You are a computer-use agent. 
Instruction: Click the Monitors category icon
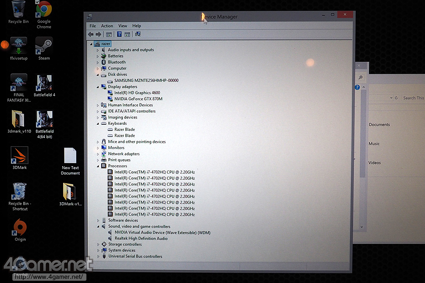[104, 148]
